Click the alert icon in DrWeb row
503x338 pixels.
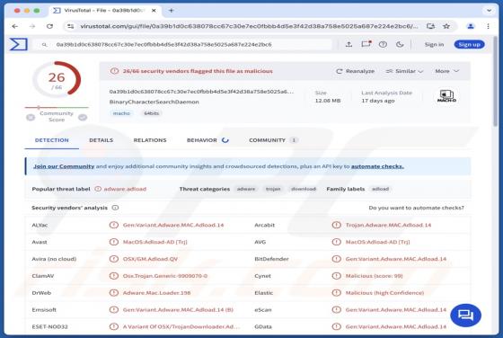click(113, 293)
